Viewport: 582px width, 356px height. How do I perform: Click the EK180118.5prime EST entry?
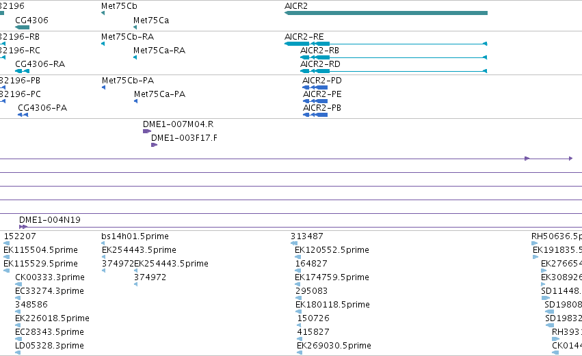click(x=332, y=305)
